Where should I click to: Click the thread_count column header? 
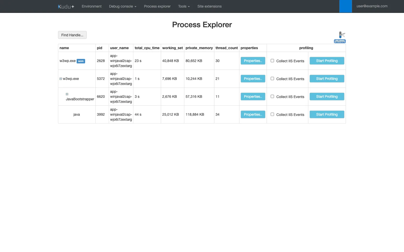pyautogui.click(x=227, y=48)
